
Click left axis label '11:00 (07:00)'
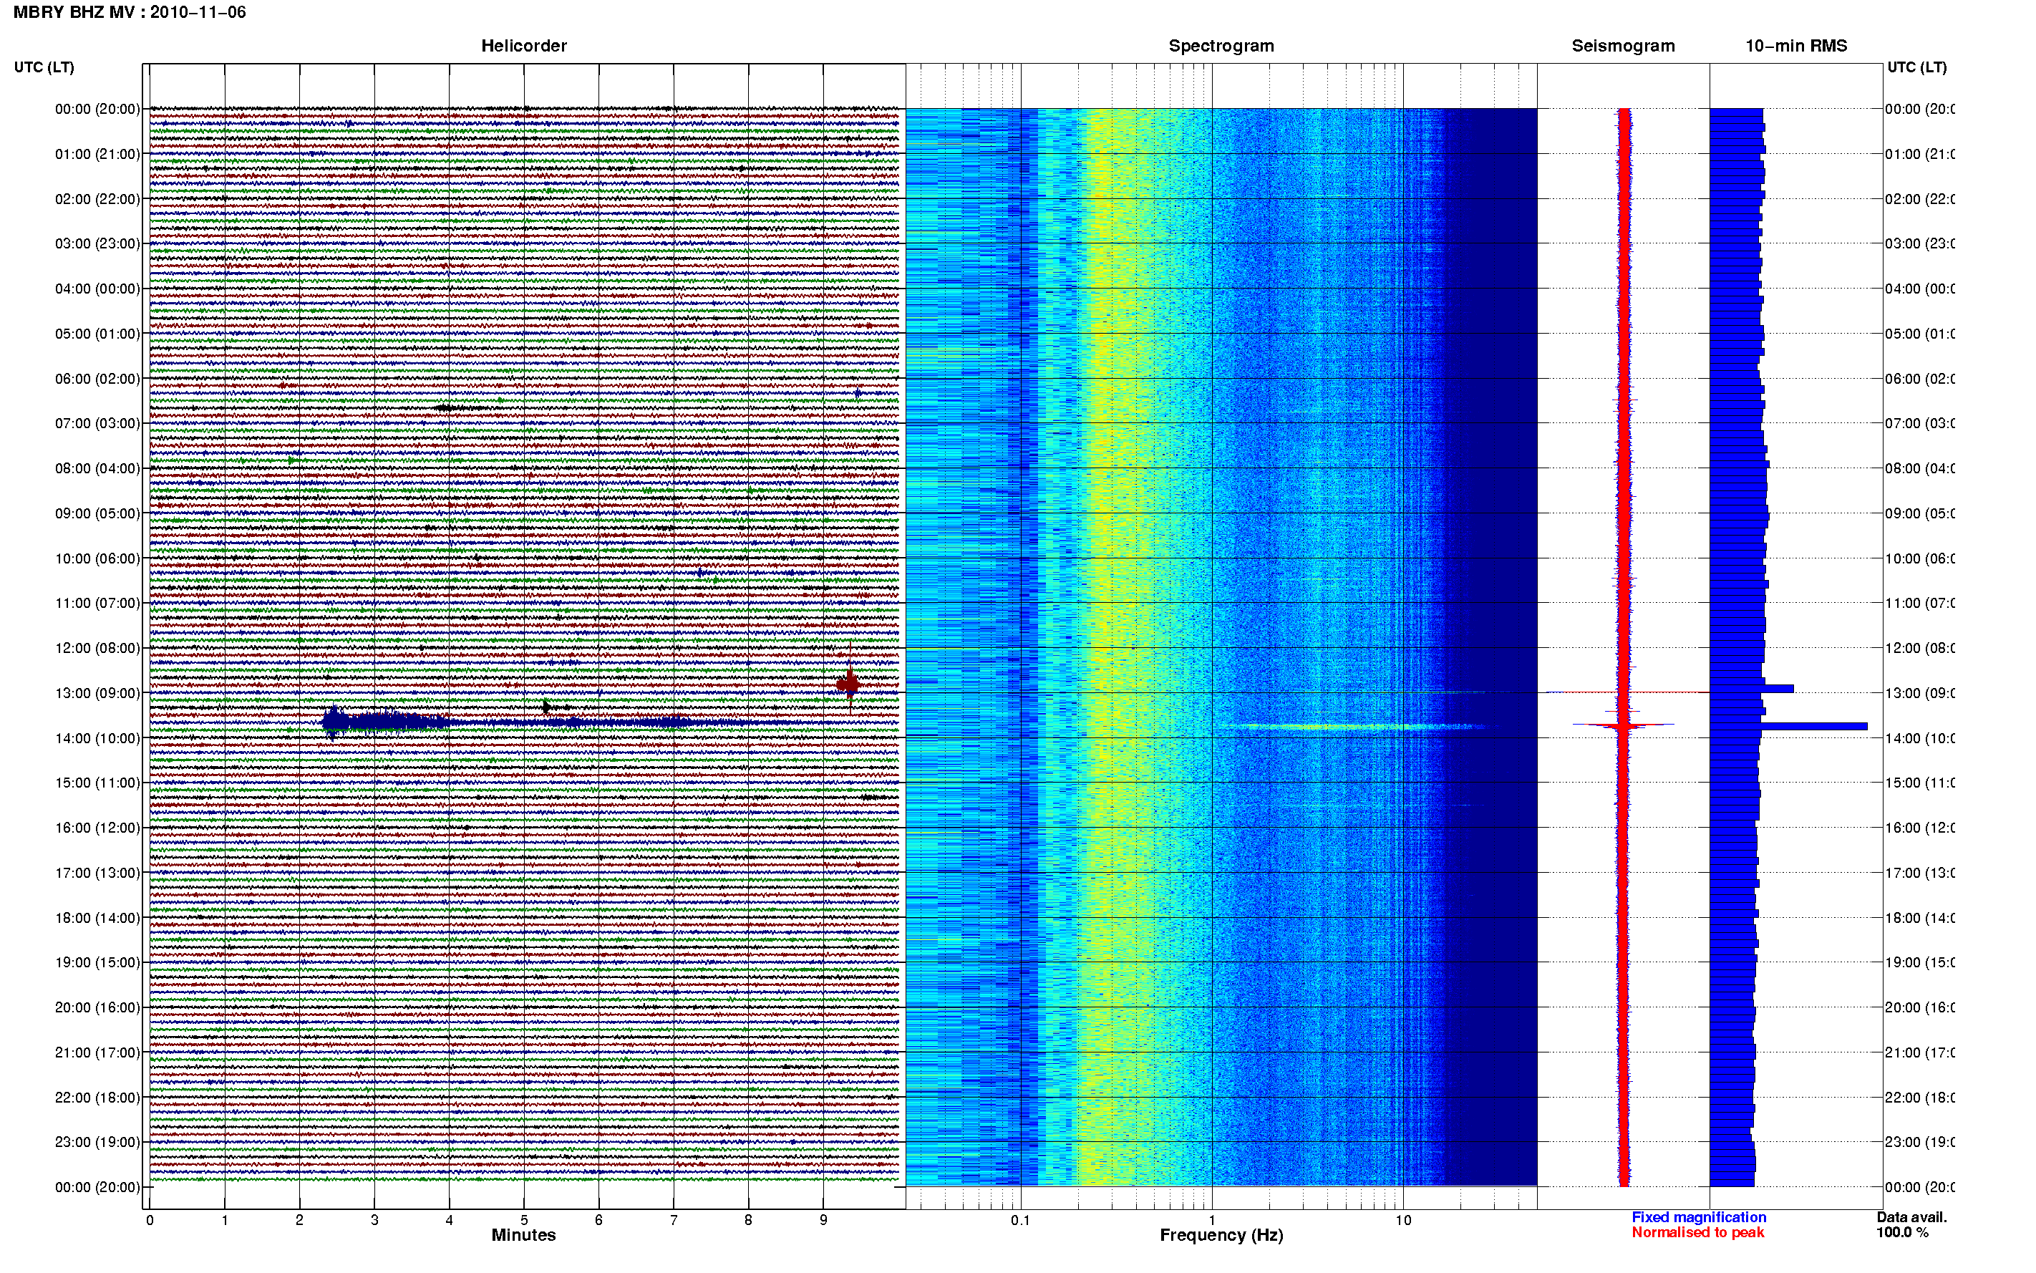coord(97,604)
